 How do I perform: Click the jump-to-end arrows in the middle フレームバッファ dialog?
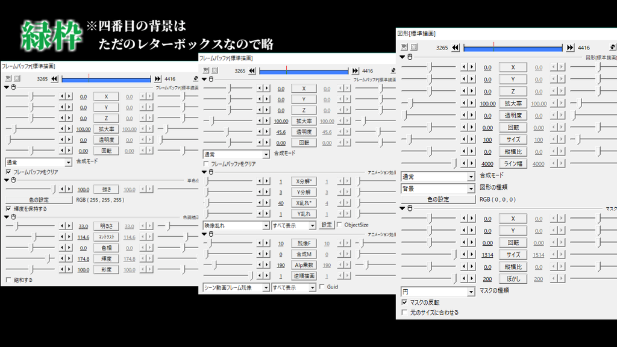click(355, 70)
